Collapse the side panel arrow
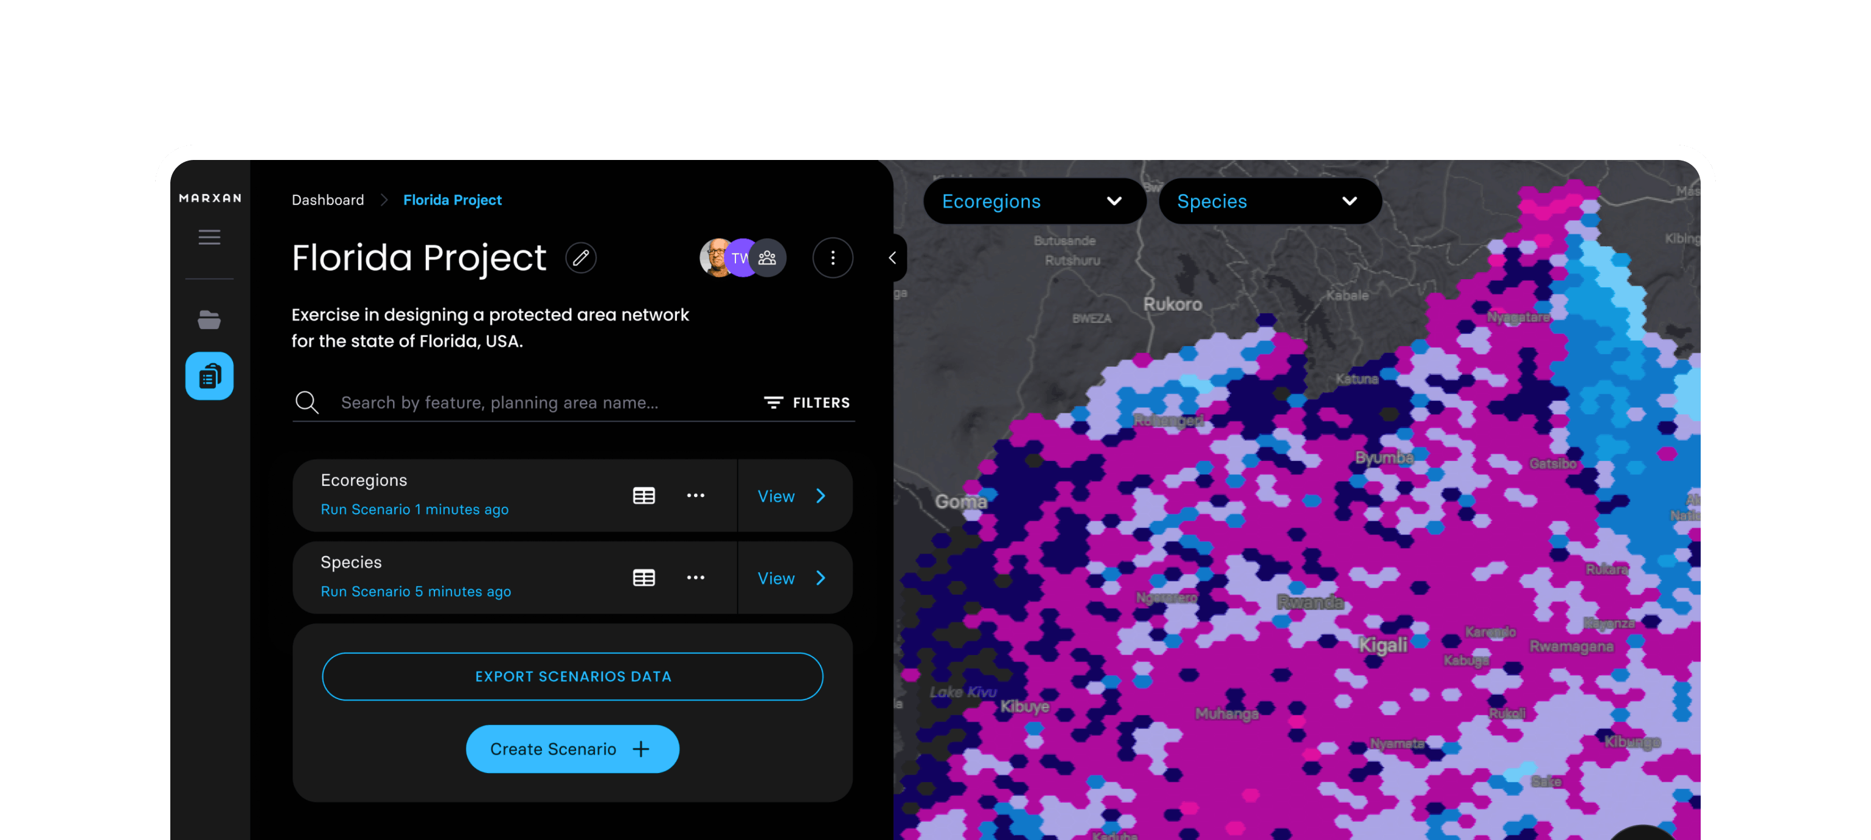1871x840 pixels. tap(893, 258)
